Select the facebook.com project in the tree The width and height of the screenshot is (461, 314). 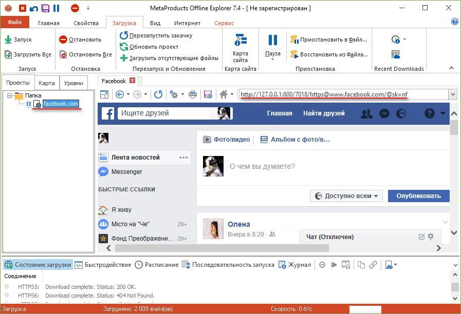click(61, 104)
